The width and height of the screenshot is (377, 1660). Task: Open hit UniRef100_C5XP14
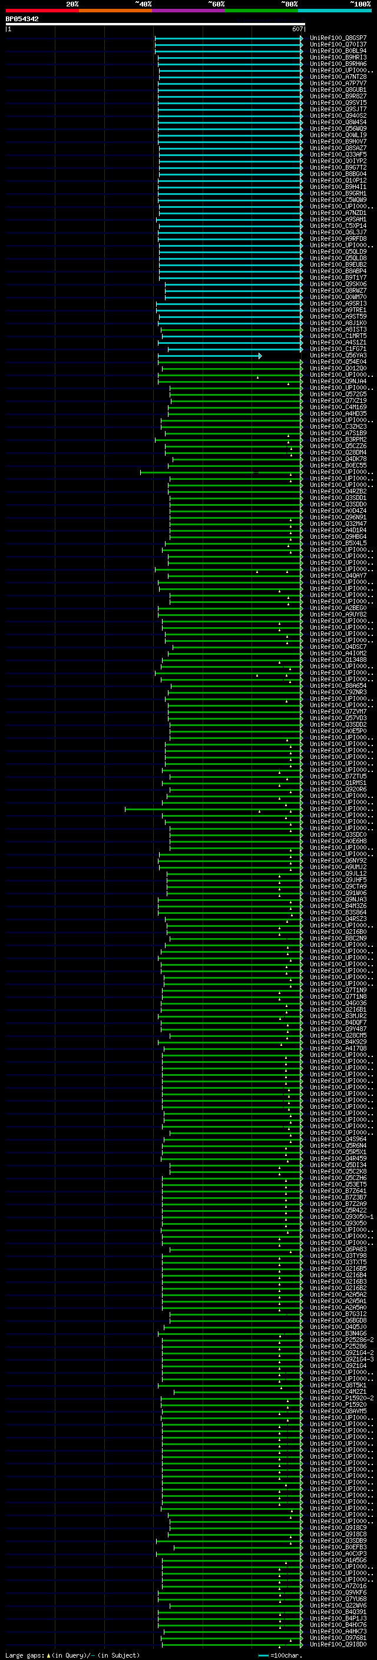pos(338,226)
